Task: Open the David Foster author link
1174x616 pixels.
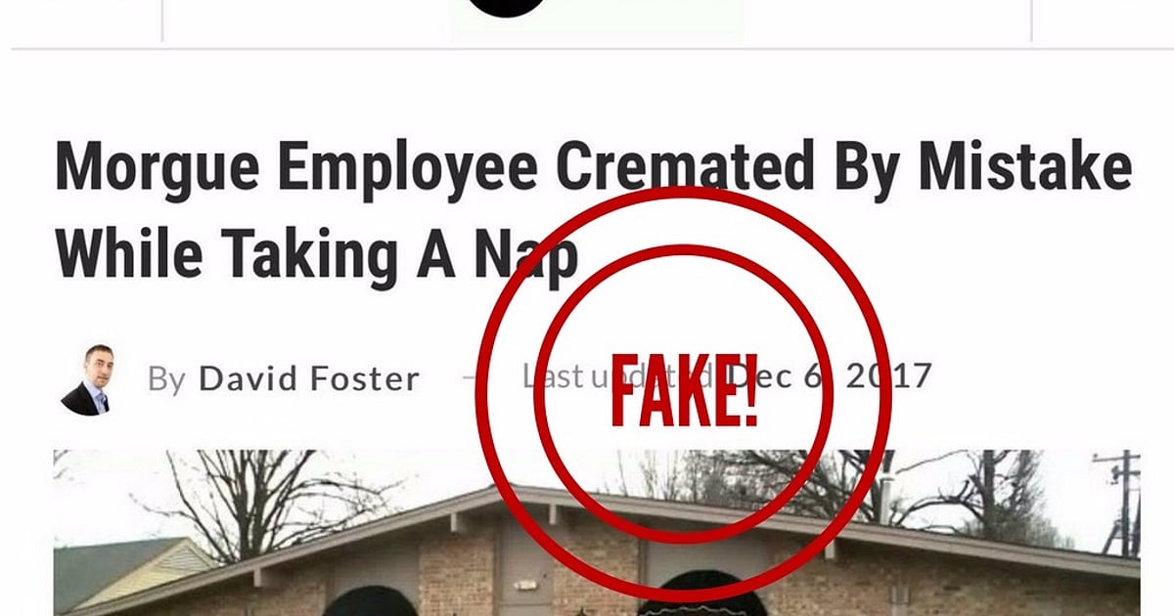Action: pyautogui.click(x=309, y=378)
